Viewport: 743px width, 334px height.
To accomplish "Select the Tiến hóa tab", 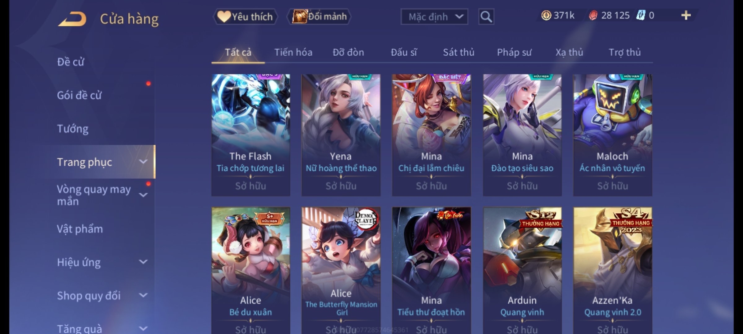I will click(x=293, y=52).
